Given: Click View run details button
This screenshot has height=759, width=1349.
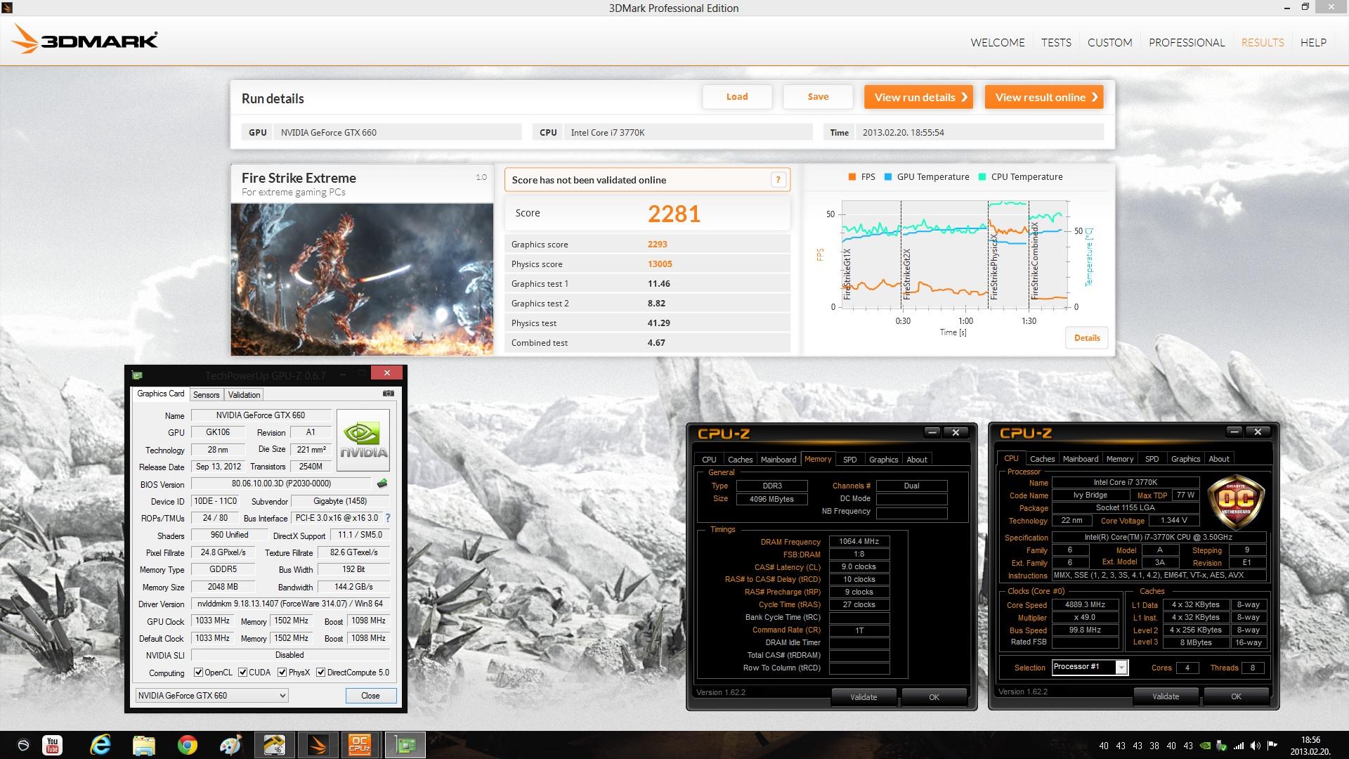Looking at the screenshot, I should click(x=918, y=97).
